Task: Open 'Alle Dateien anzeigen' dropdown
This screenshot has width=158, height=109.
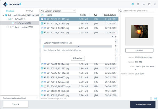Action: (58, 11)
